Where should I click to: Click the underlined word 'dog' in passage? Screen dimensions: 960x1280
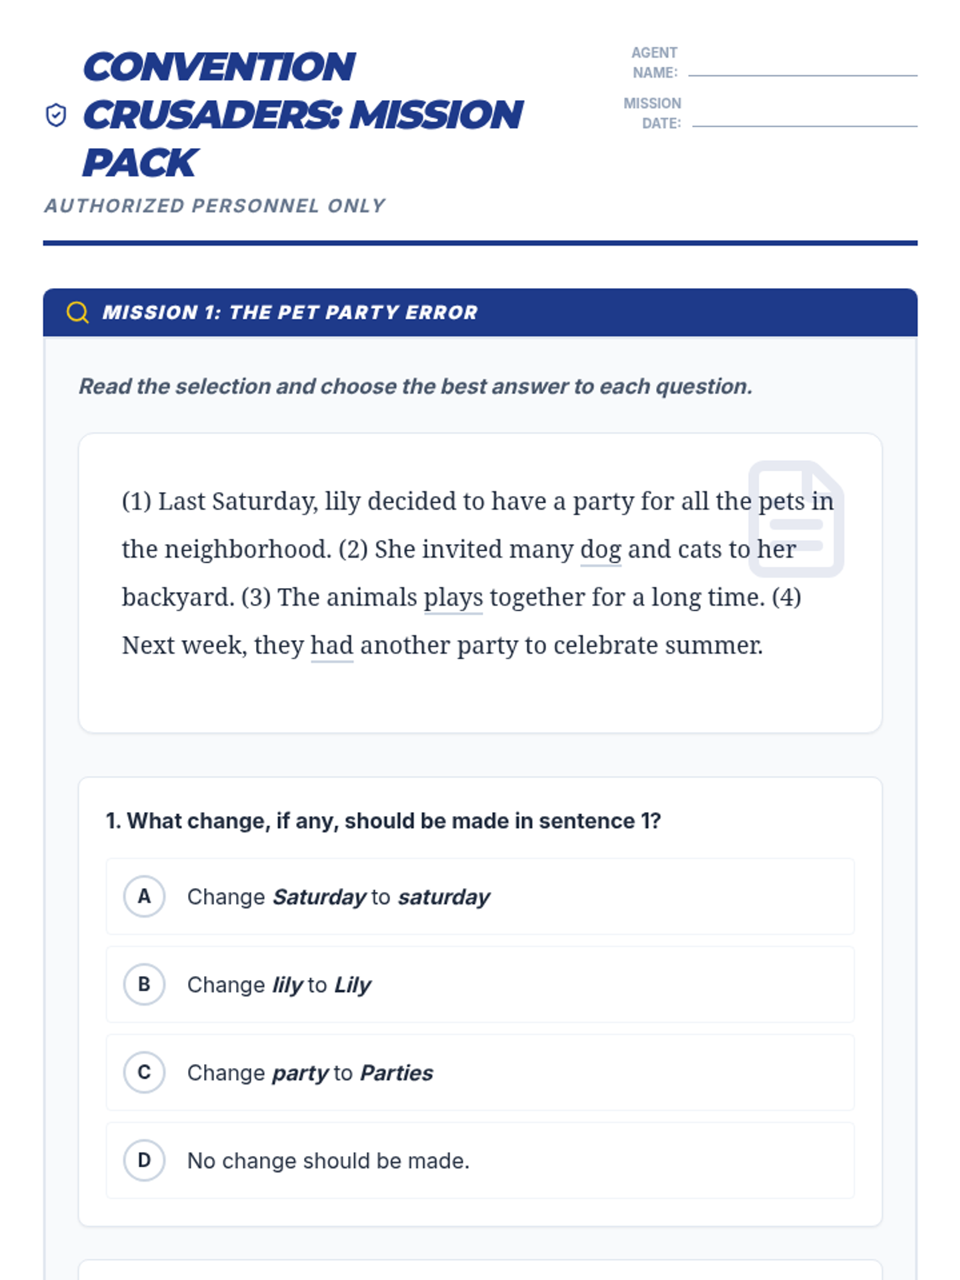[601, 550]
